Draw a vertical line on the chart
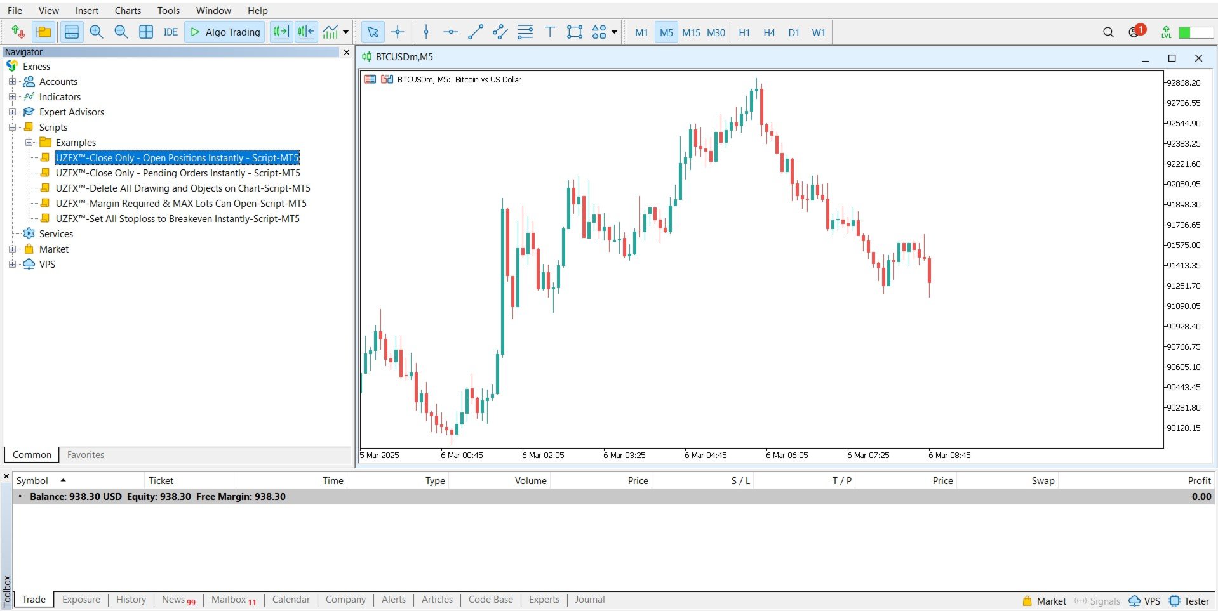This screenshot has height=611, width=1218. click(426, 32)
